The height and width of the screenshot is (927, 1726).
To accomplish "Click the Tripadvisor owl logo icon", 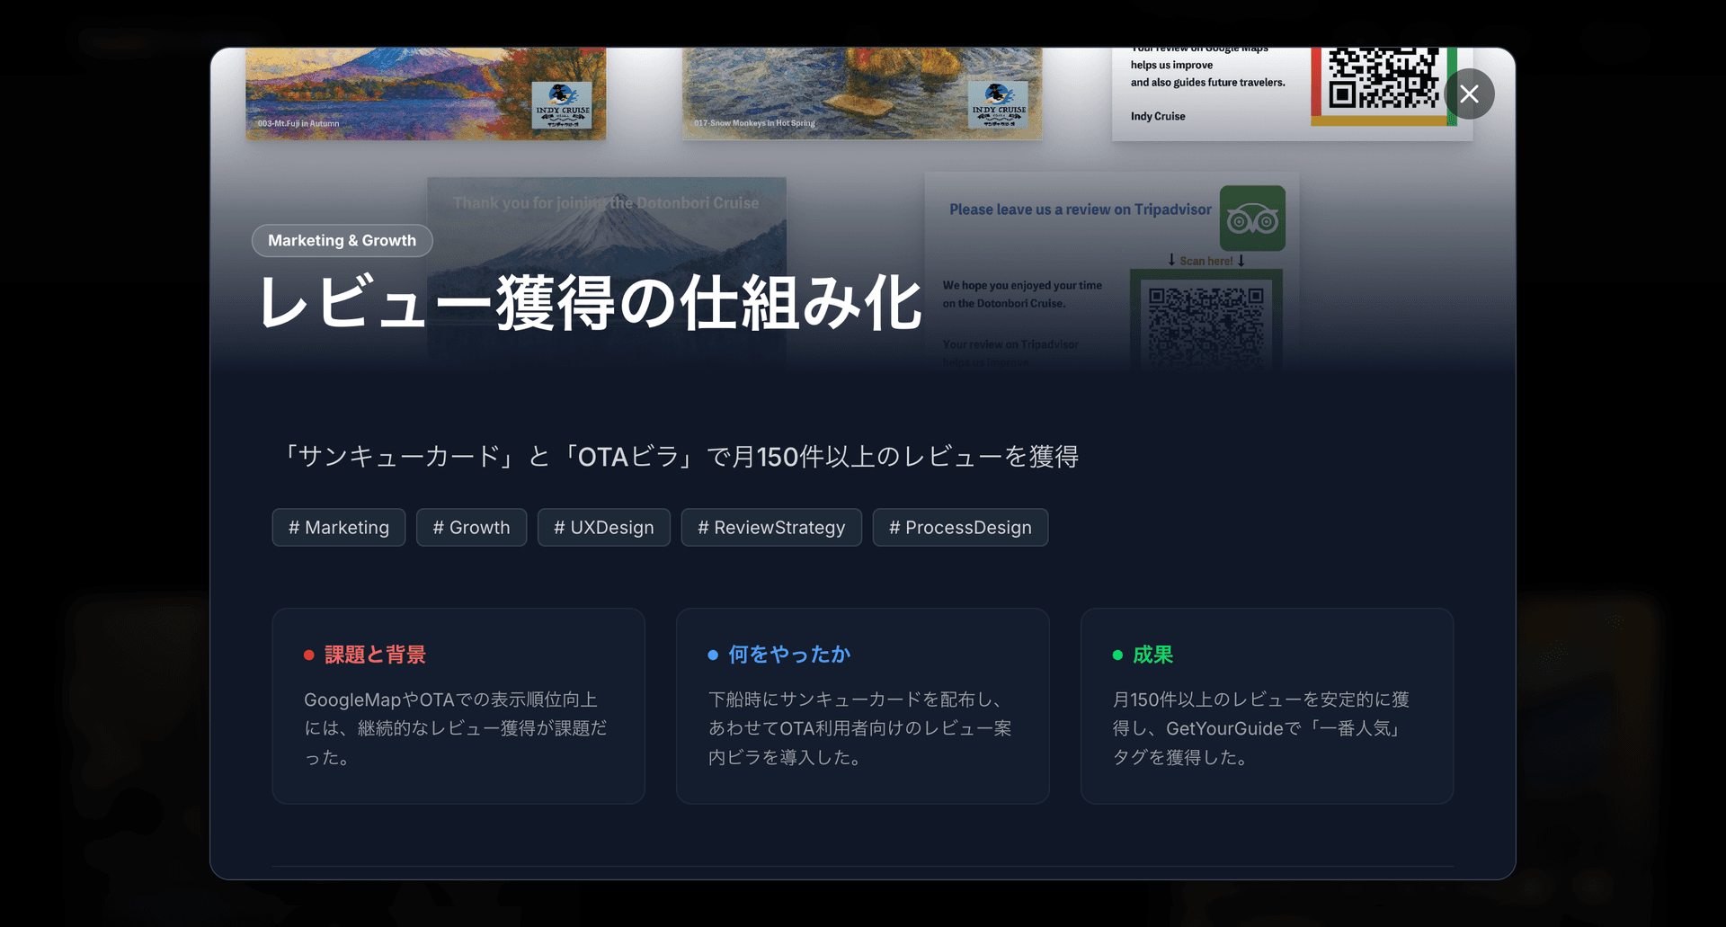I will 1252,218.
